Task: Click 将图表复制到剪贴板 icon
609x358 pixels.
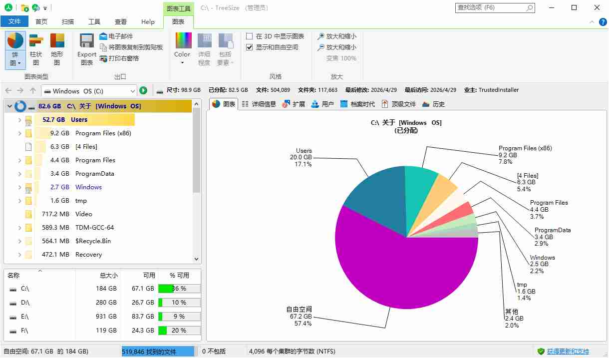Action: click(104, 47)
